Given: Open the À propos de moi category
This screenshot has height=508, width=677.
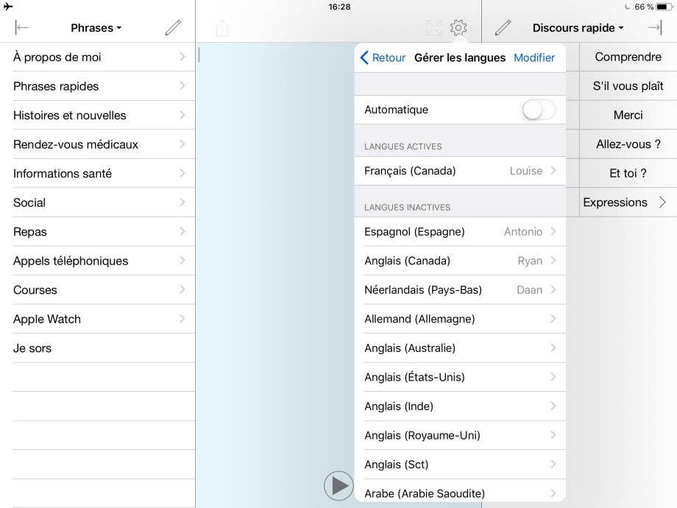Looking at the screenshot, I should pos(98,57).
